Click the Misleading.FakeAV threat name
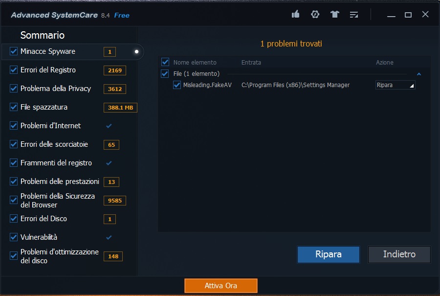440x296 pixels. tap(207, 85)
